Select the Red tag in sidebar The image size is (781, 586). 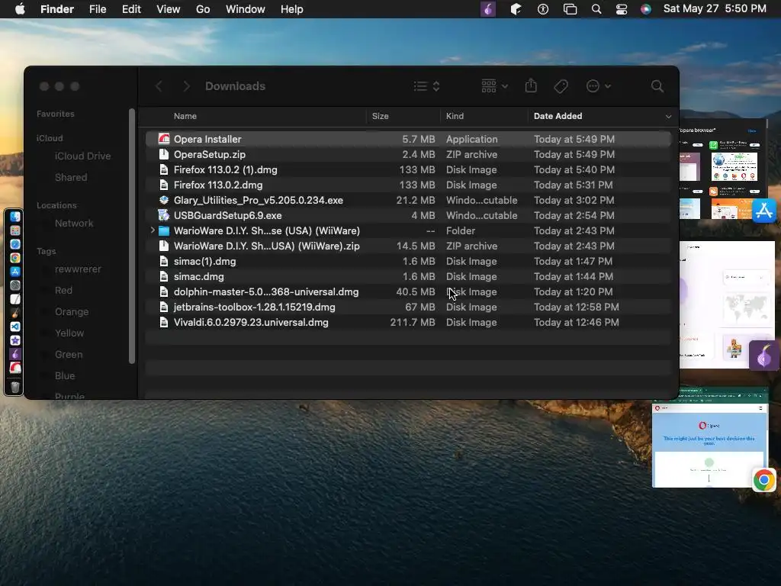(x=63, y=290)
